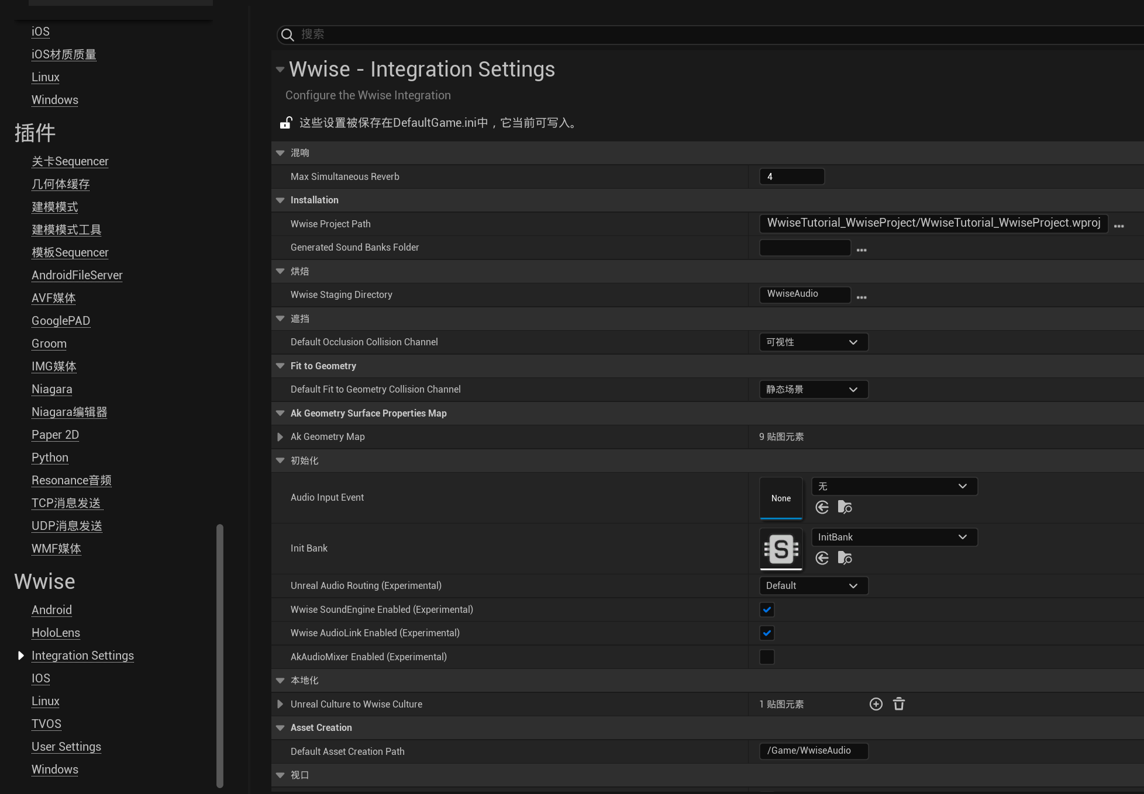Click browse dots for Wwise Staging Directory
Screen dimensions: 1144x794
[x=861, y=297]
